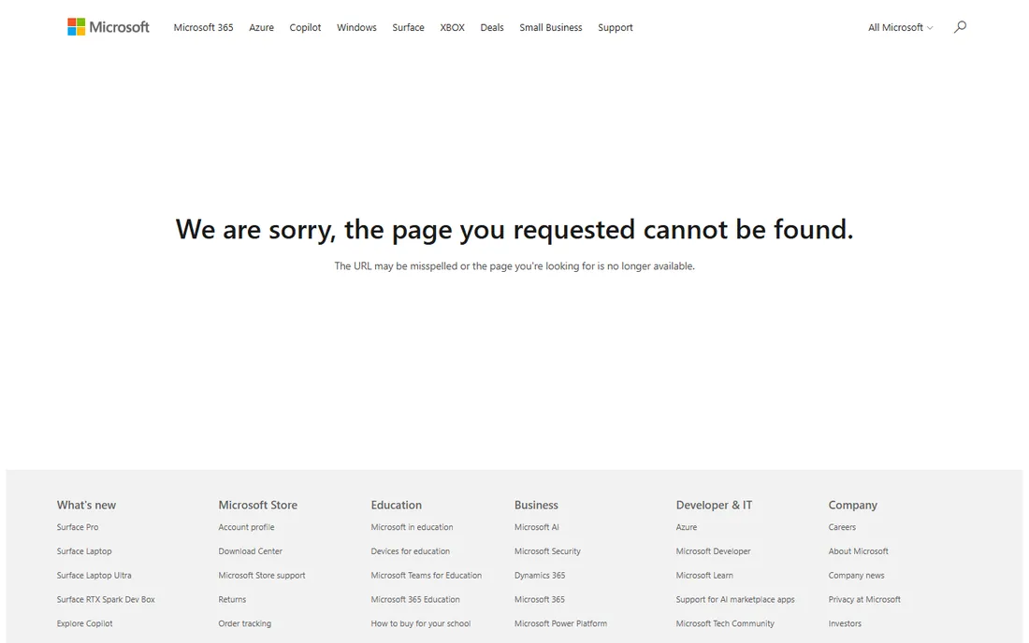Click the Microsoft Store footer heading
The height and width of the screenshot is (643, 1029).
coord(258,505)
